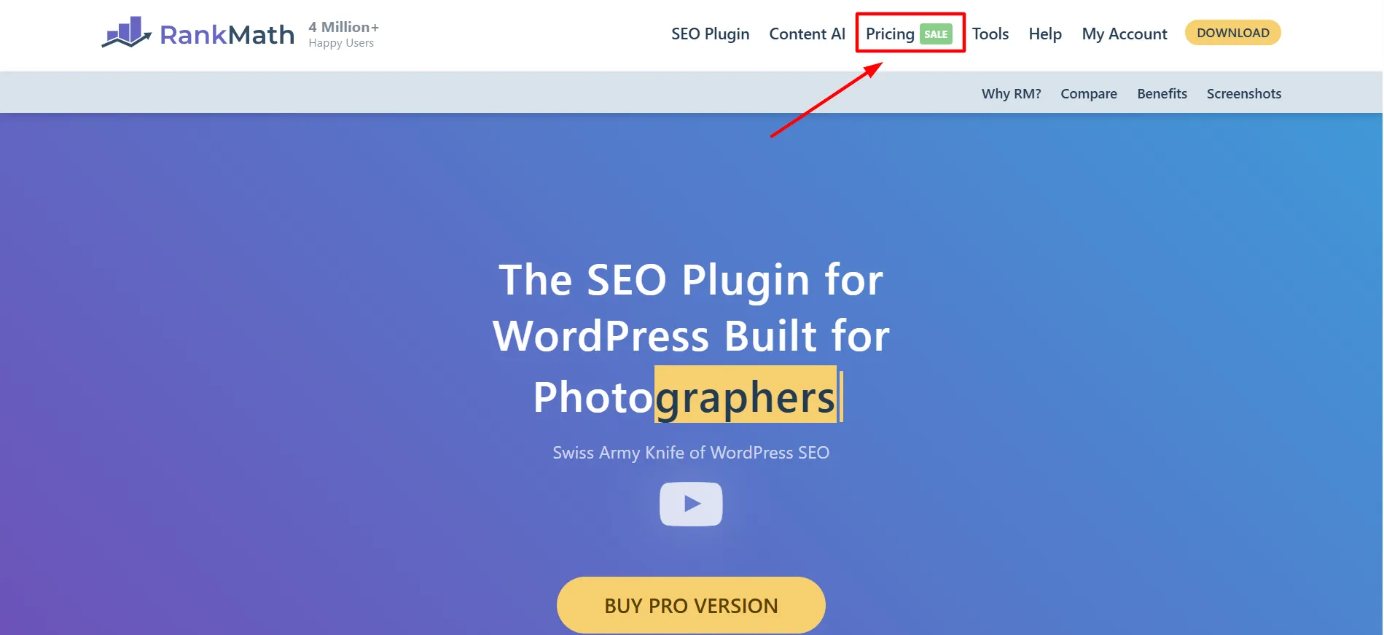The width and height of the screenshot is (1384, 635).
Task: Click 'The SEO Plugin for' headline line
Action: click(691, 280)
